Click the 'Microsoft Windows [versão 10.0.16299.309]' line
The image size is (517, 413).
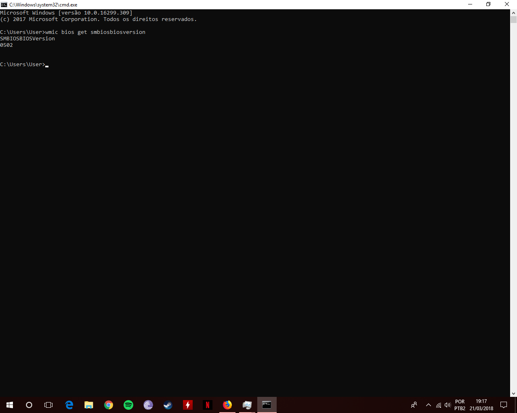coord(66,13)
